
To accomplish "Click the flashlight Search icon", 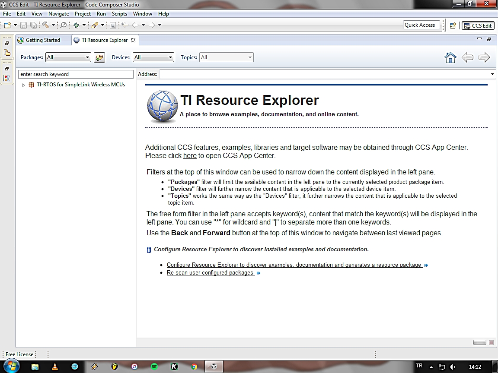I will click(x=95, y=25).
